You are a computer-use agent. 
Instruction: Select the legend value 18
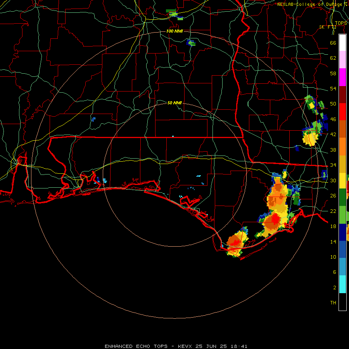tap(333, 226)
